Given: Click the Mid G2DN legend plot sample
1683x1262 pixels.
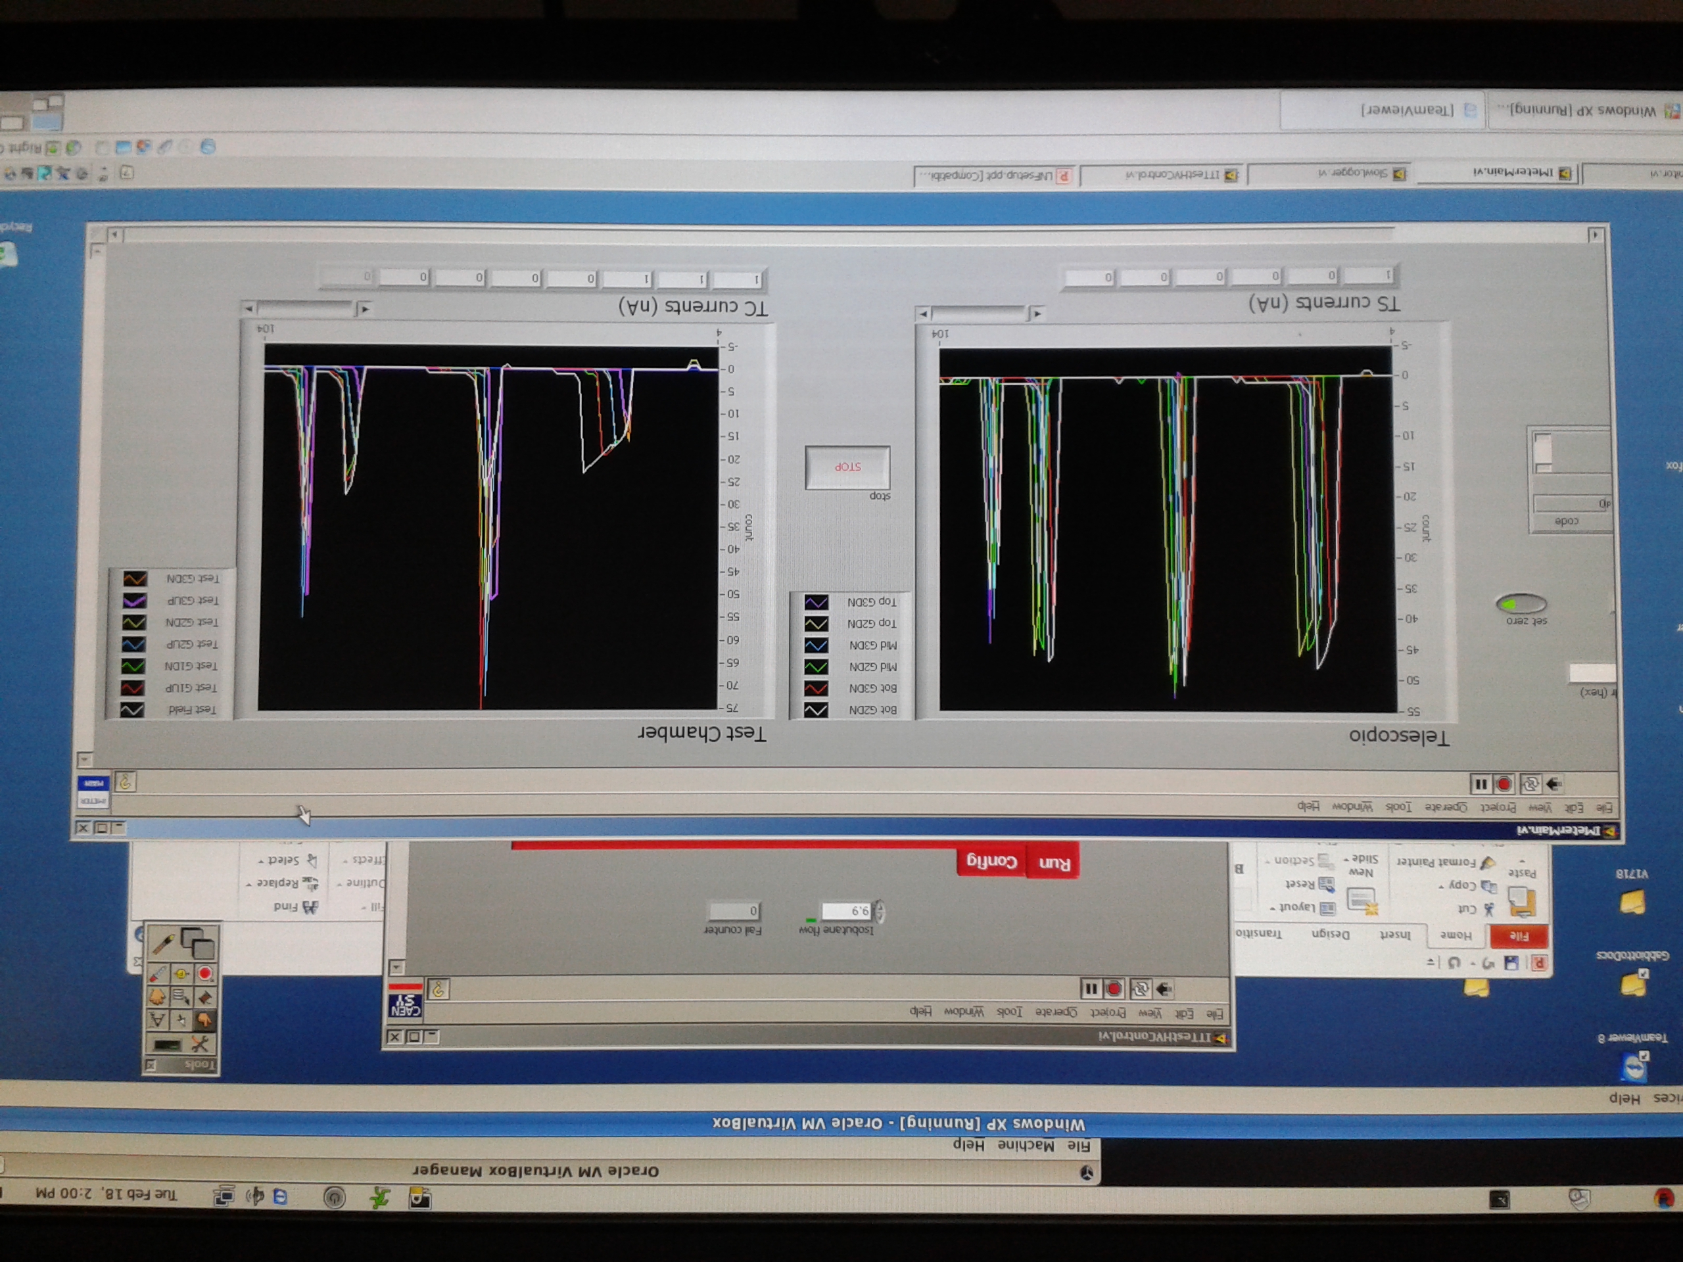Looking at the screenshot, I should pos(817,667).
